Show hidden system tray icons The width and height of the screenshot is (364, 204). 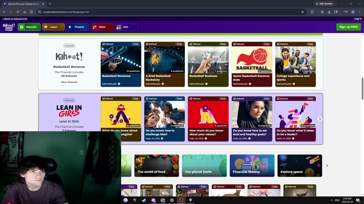pyautogui.click(x=331, y=200)
